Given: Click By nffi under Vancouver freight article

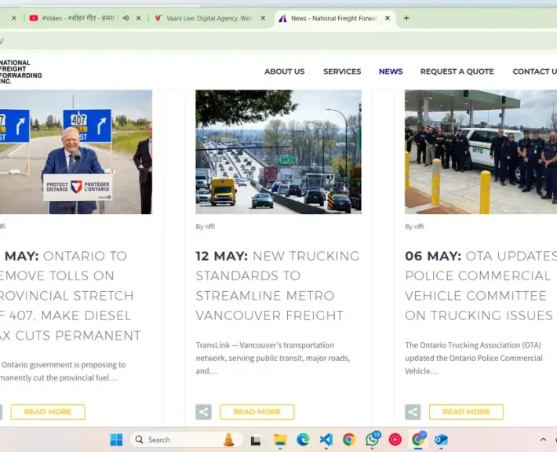Looking at the screenshot, I should (206, 227).
